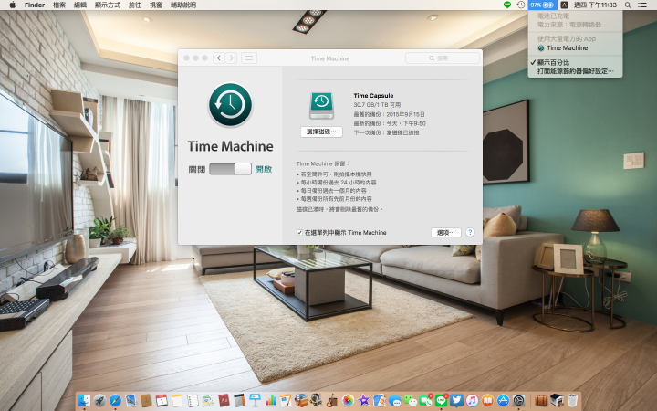Open App Store from the Dock
This screenshot has height=411, width=657.
pyautogui.click(x=503, y=401)
